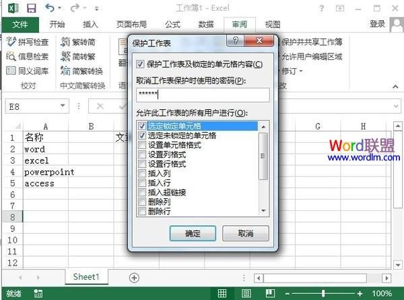Add a new sheet with plus icon
This screenshot has height=300, width=404.
click(134, 278)
